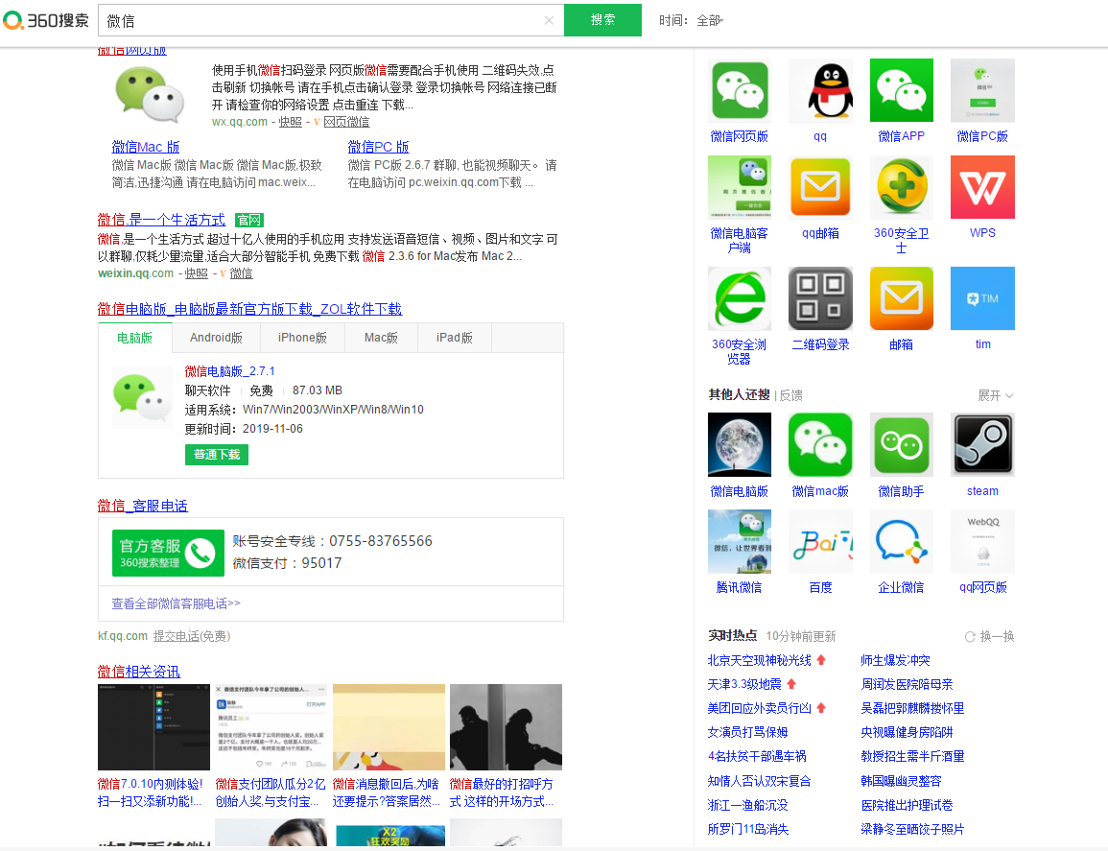This screenshot has height=851, width=1108.
Task: Open the 微信_客服电话 result title
Action: coord(143,506)
